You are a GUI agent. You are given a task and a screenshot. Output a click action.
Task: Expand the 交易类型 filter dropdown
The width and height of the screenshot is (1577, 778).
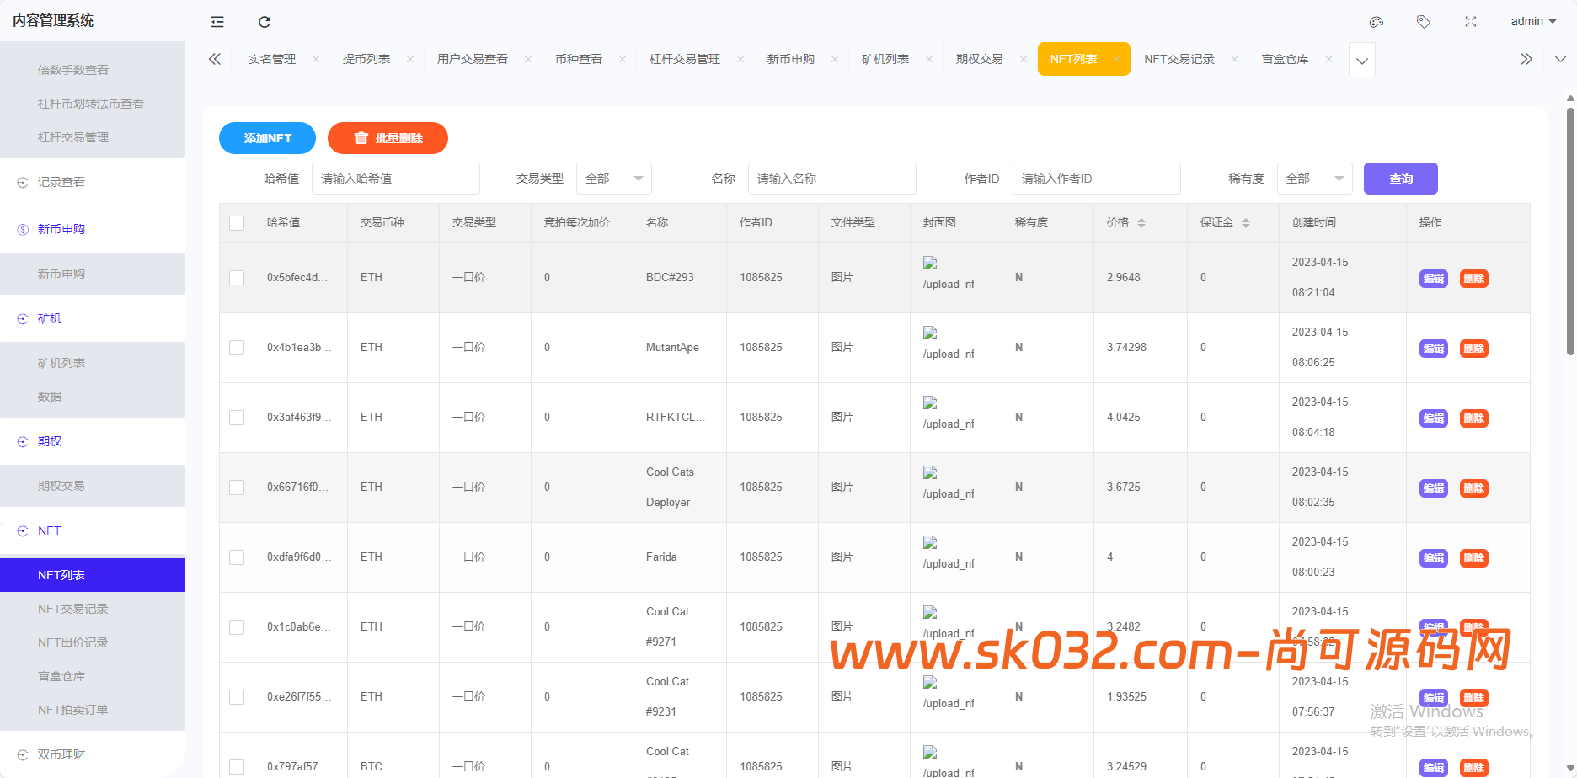(x=614, y=179)
